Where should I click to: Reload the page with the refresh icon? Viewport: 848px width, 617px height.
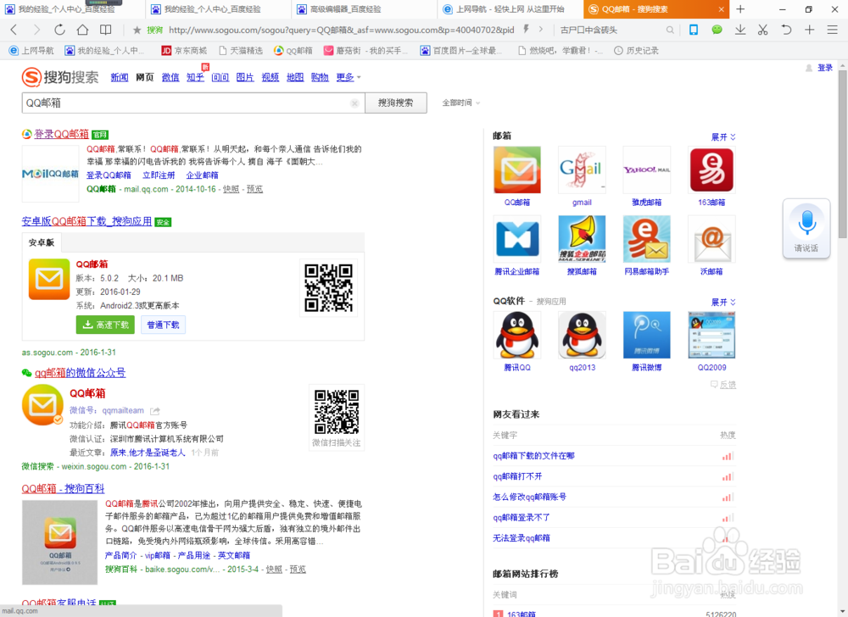[59, 30]
